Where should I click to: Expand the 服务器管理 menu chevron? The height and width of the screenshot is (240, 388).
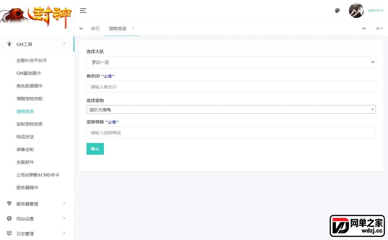coord(64,203)
